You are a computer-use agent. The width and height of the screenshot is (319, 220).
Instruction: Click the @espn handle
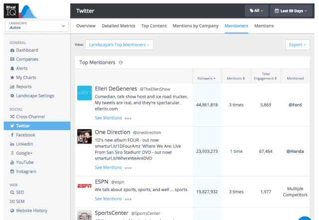(x=118, y=182)
